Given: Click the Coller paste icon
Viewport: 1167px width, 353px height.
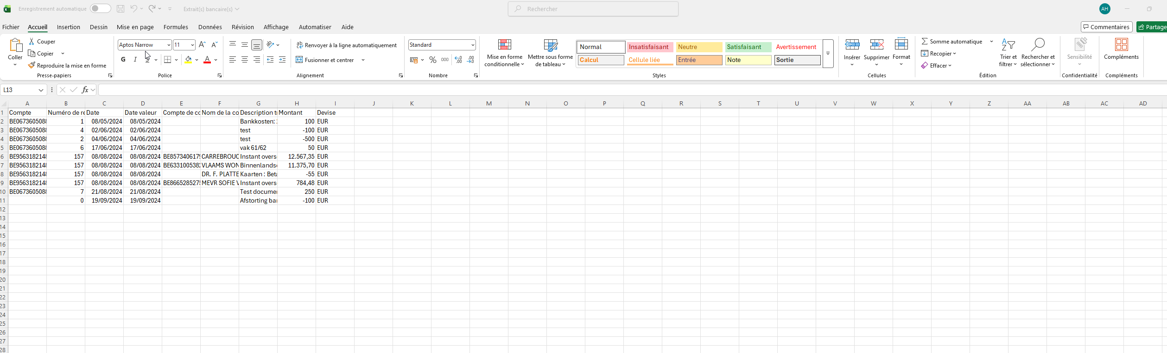Looking at the screenshot, I should coord(15,45).
